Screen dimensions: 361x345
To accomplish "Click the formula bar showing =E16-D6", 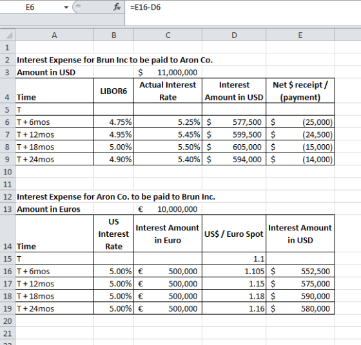I will tap(243, 7).
